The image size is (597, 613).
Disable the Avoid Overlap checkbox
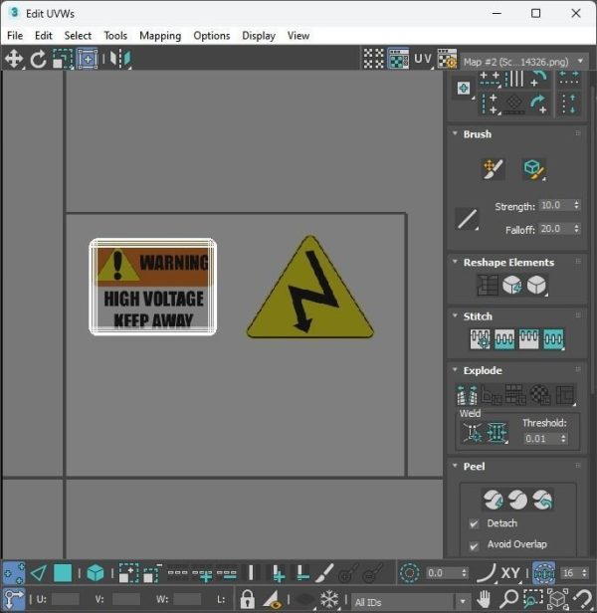tap(474, 545)
